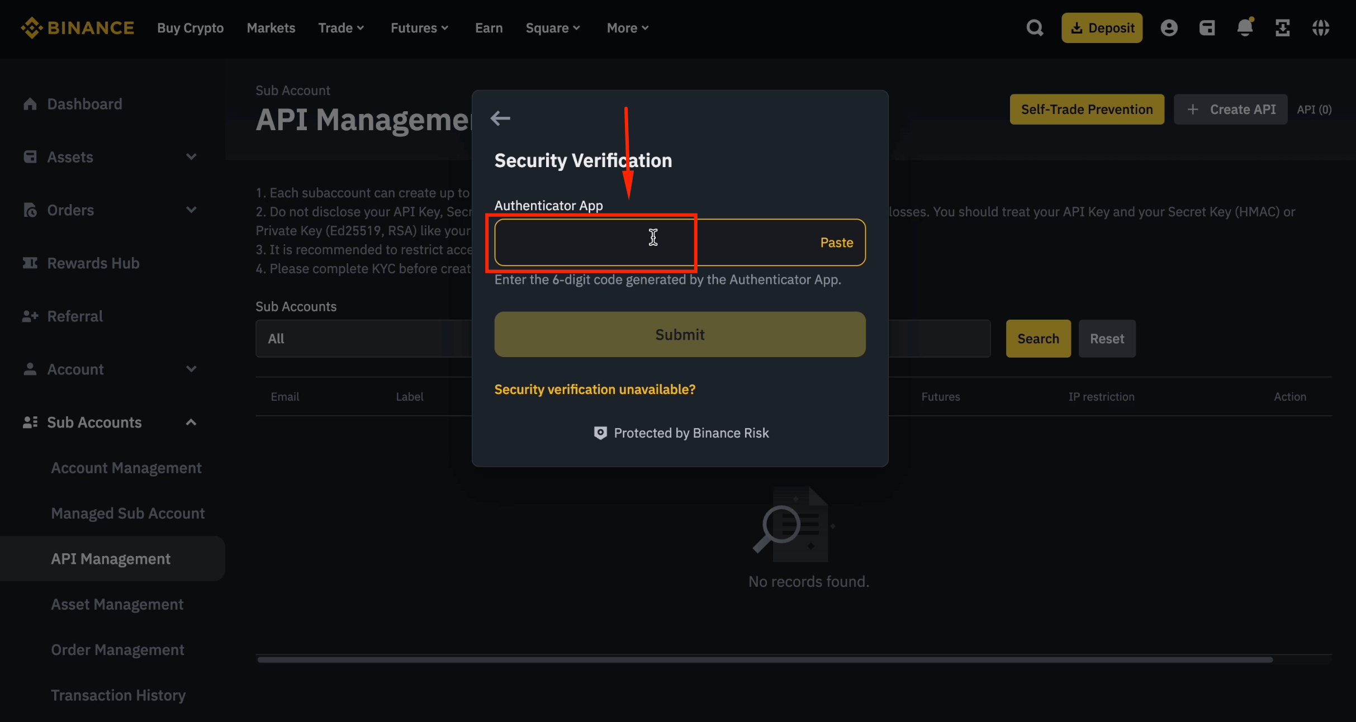This screenshot has width=1356, height=722.
Task: Click the app download icon
Action: point(1283,27)
